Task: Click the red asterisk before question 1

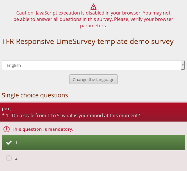Action: pyautogui.click(x=3, y=116)
